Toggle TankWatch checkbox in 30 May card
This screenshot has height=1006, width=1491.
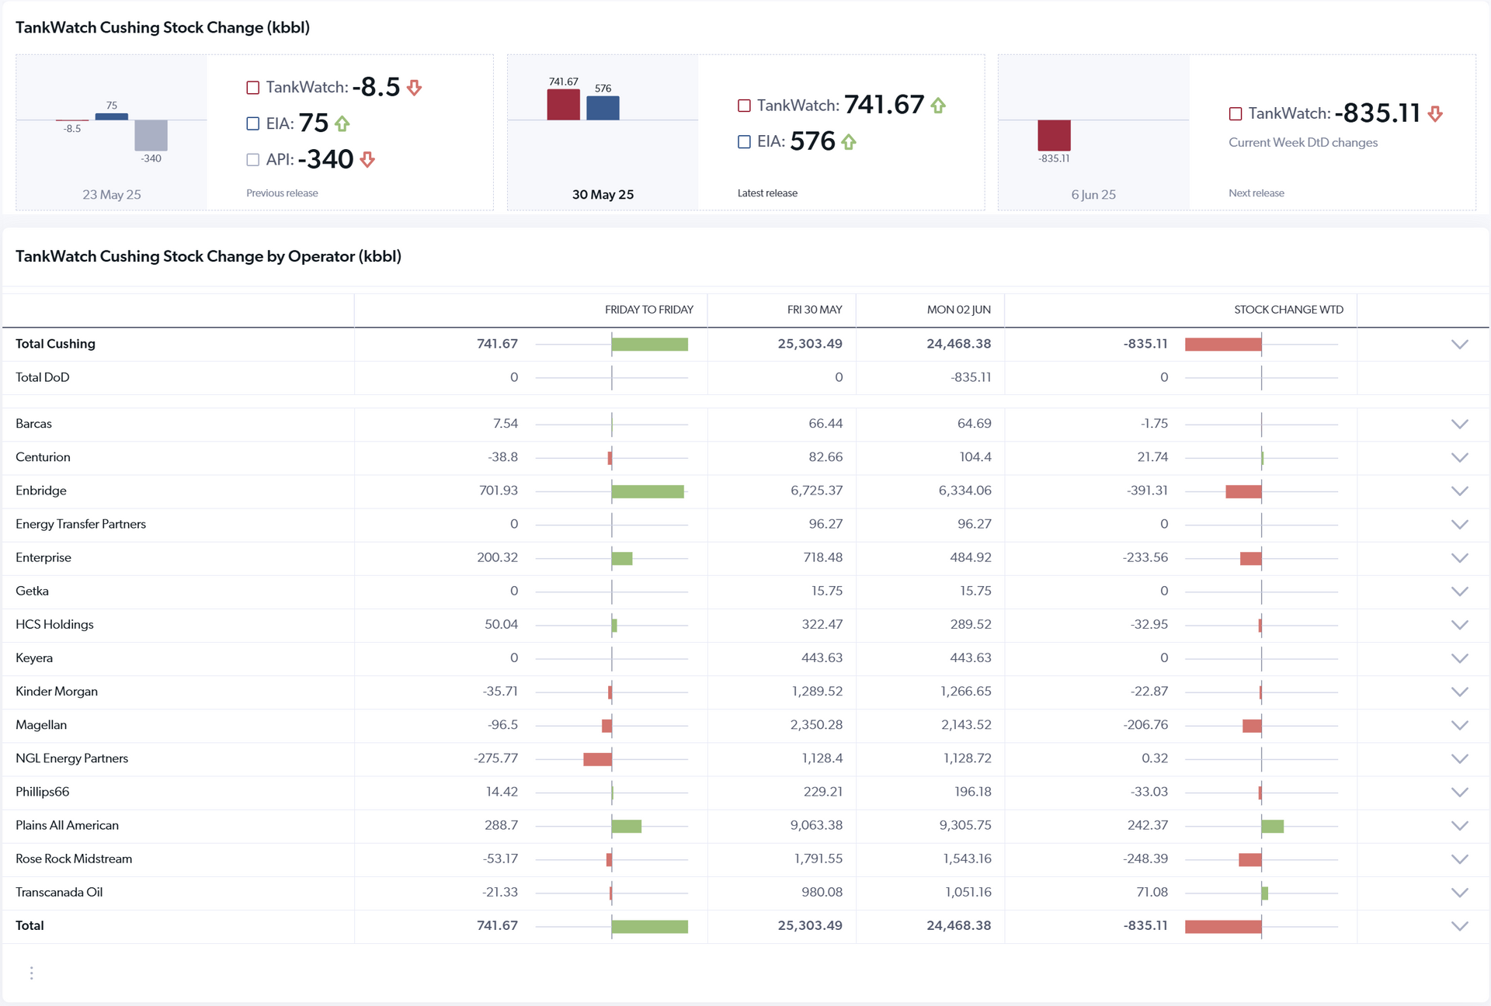[744, 106]
